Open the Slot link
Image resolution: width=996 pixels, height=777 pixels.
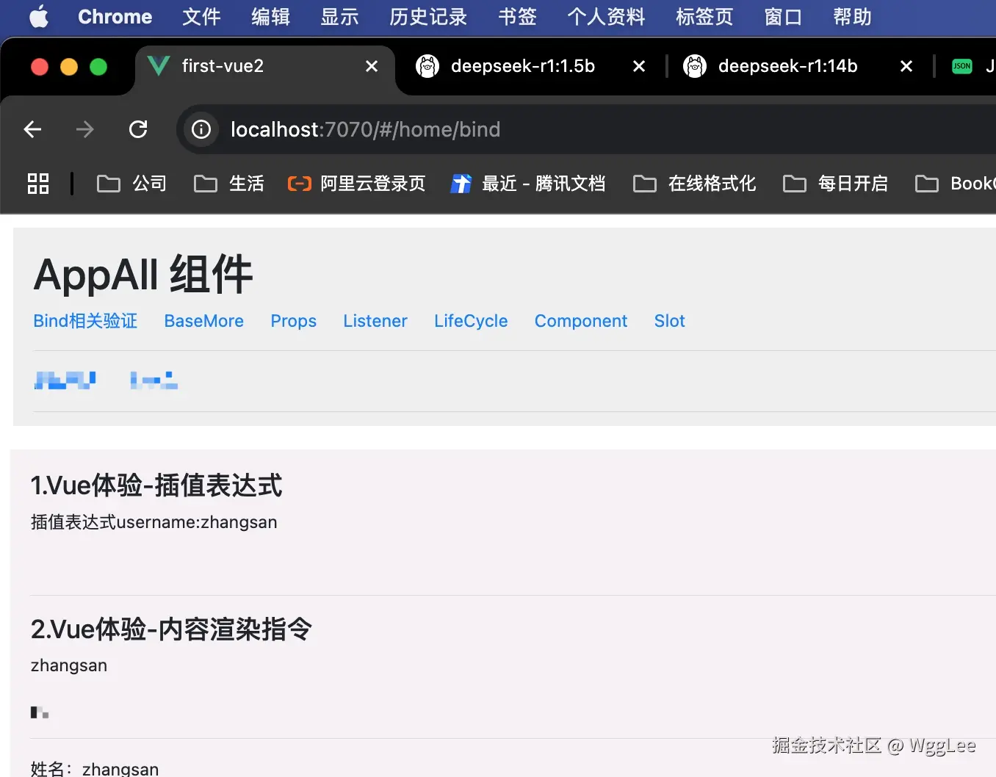coord(669,321)
